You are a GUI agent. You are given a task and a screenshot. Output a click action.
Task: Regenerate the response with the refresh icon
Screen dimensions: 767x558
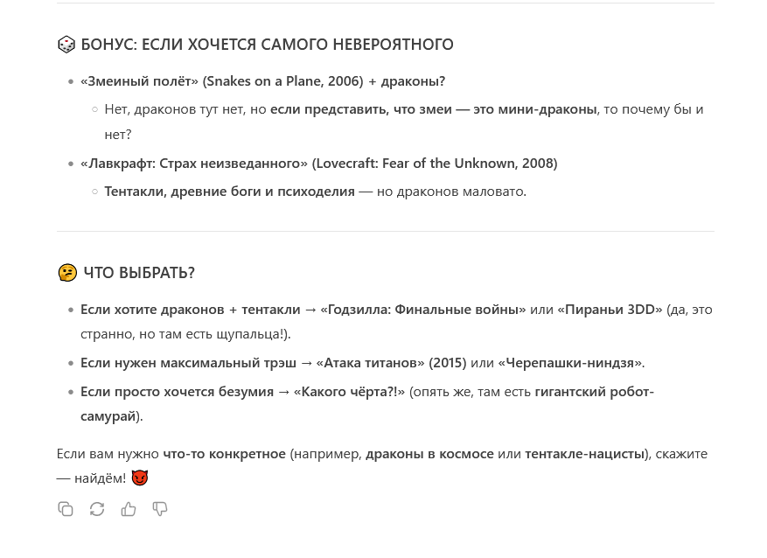(x=97, y=509)
